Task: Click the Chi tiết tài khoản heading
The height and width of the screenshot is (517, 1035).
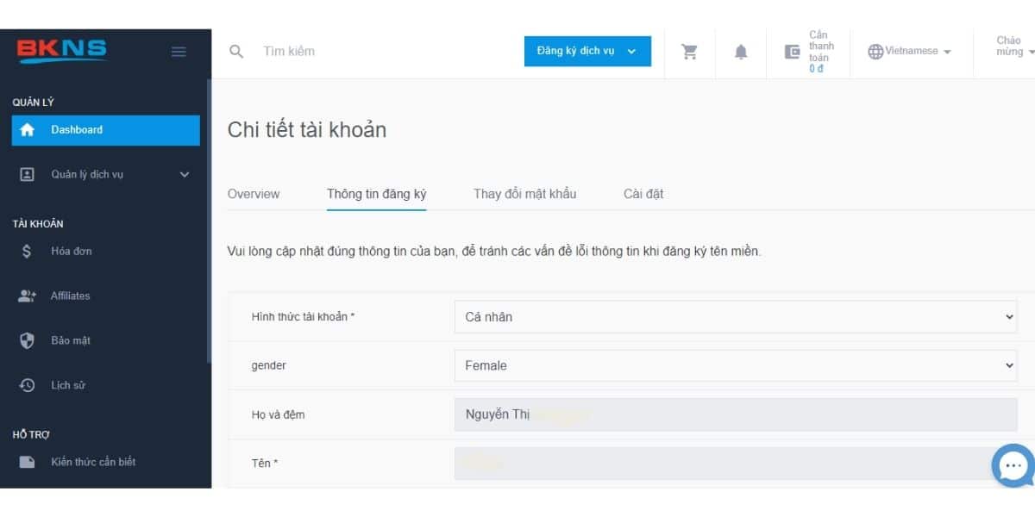Action: tap(307, 130)
